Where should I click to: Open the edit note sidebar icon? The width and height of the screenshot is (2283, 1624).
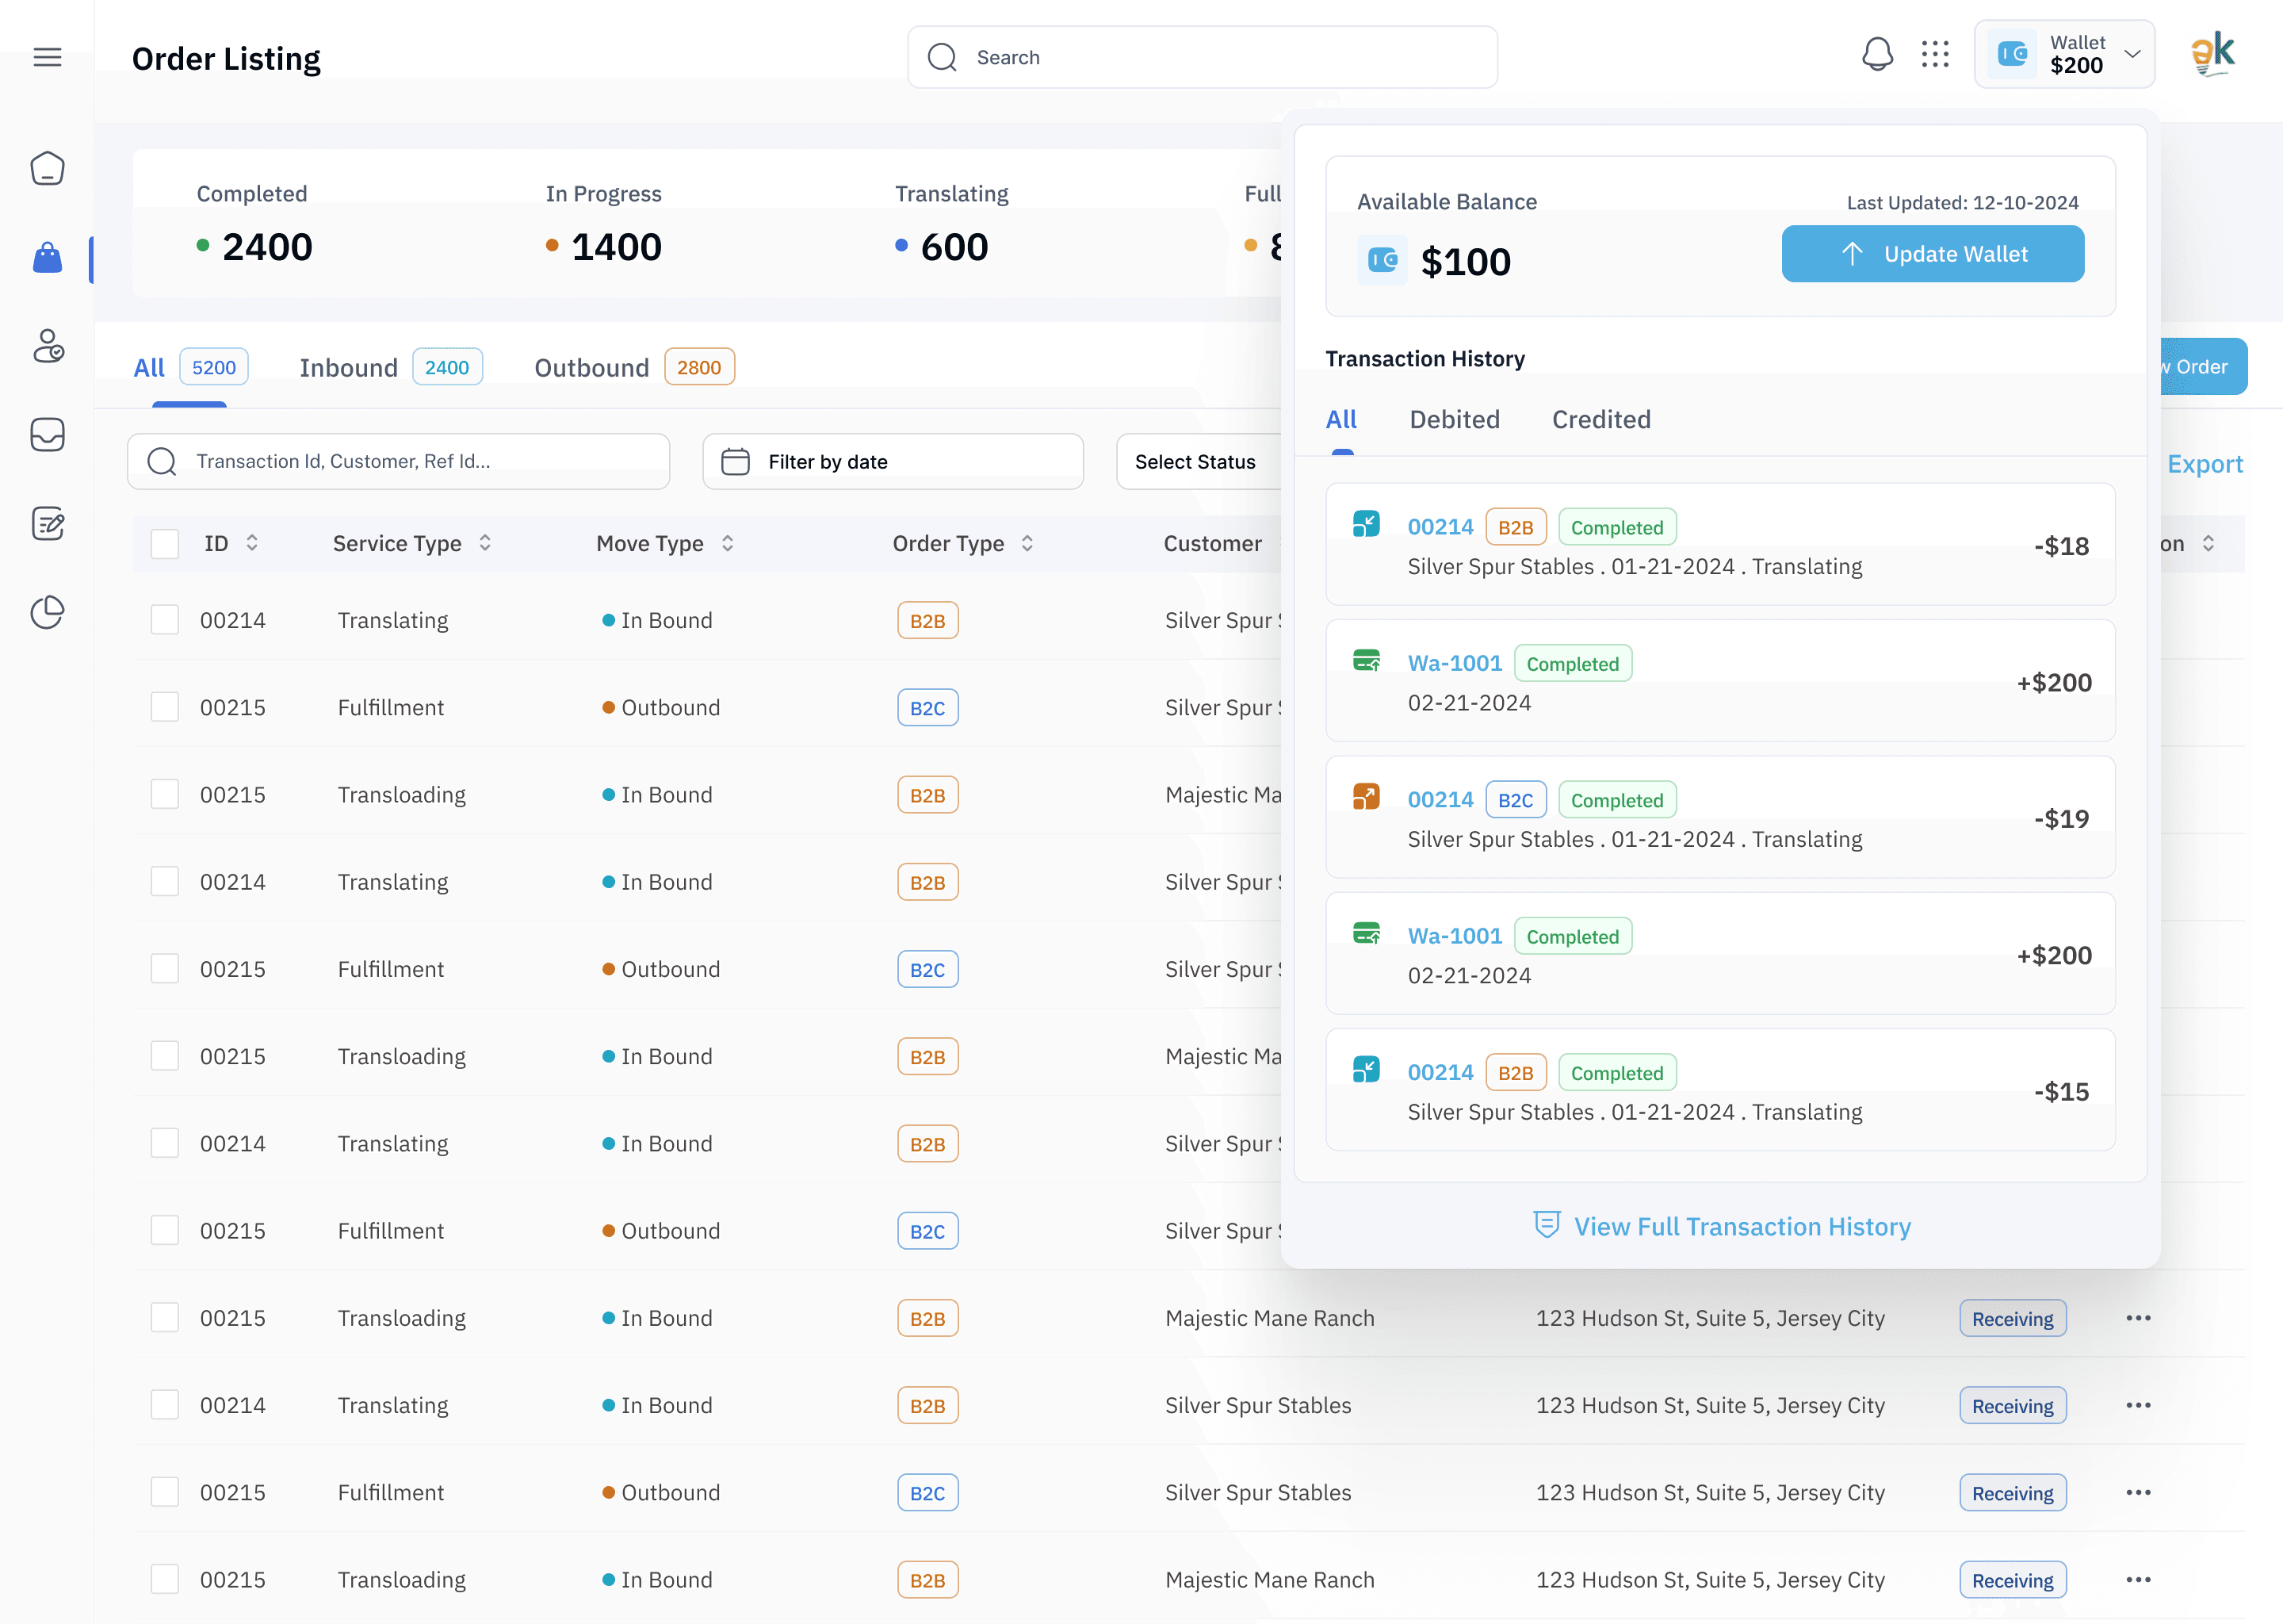pos(48,523)
